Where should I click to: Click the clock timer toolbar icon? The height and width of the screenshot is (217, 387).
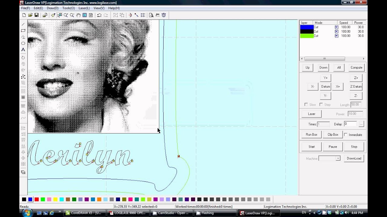pos(164,15)
